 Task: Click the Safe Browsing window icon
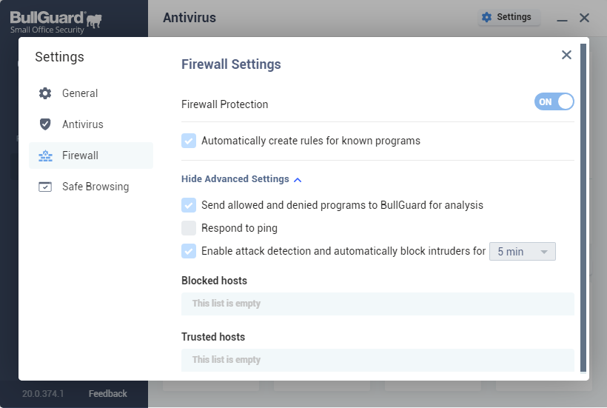[x=45, y=187]
